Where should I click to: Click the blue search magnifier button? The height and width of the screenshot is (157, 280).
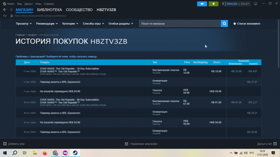point(224,24)
